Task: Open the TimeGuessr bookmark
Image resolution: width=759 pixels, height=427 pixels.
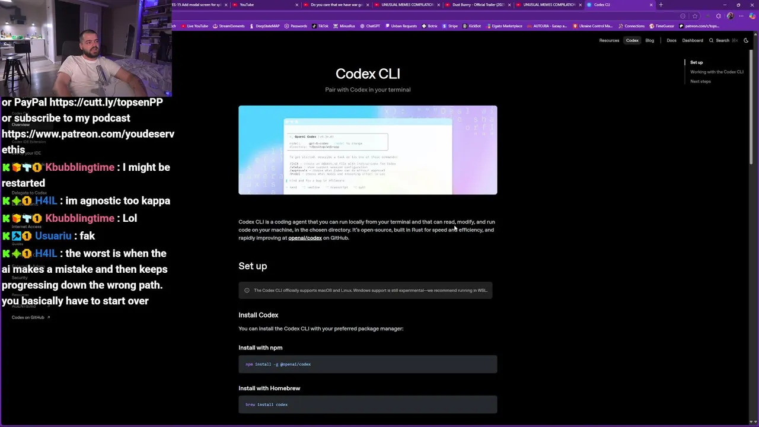Action: coord(662,26)
